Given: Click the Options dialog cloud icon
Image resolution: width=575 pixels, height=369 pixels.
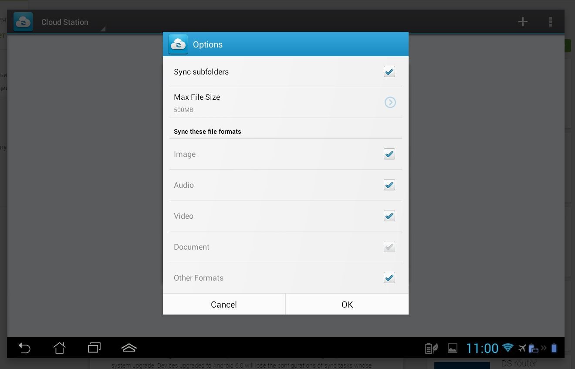Looking at the screenshot, I should coord(178,44).
